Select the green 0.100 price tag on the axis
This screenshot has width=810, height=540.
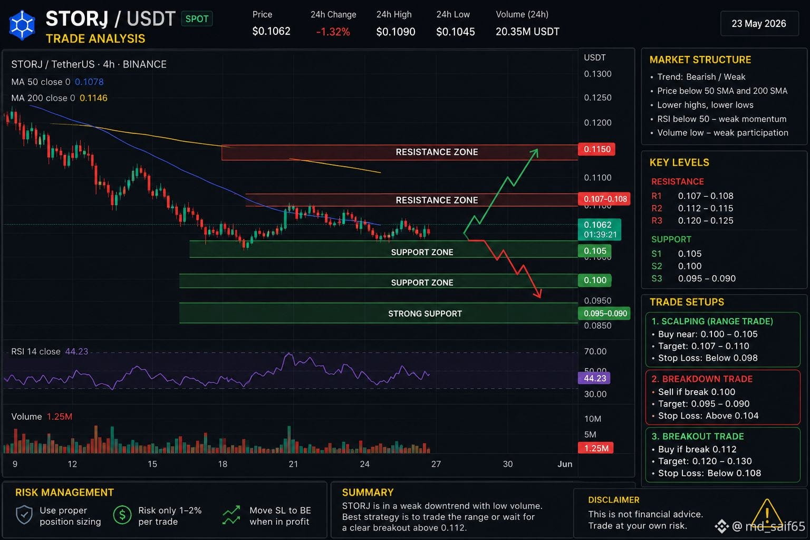click(595, 280)
